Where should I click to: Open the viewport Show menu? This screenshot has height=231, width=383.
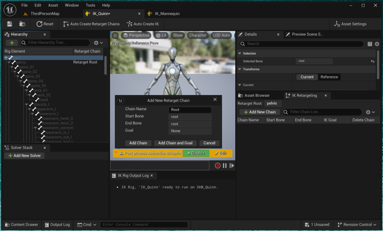tap(178, 35)
